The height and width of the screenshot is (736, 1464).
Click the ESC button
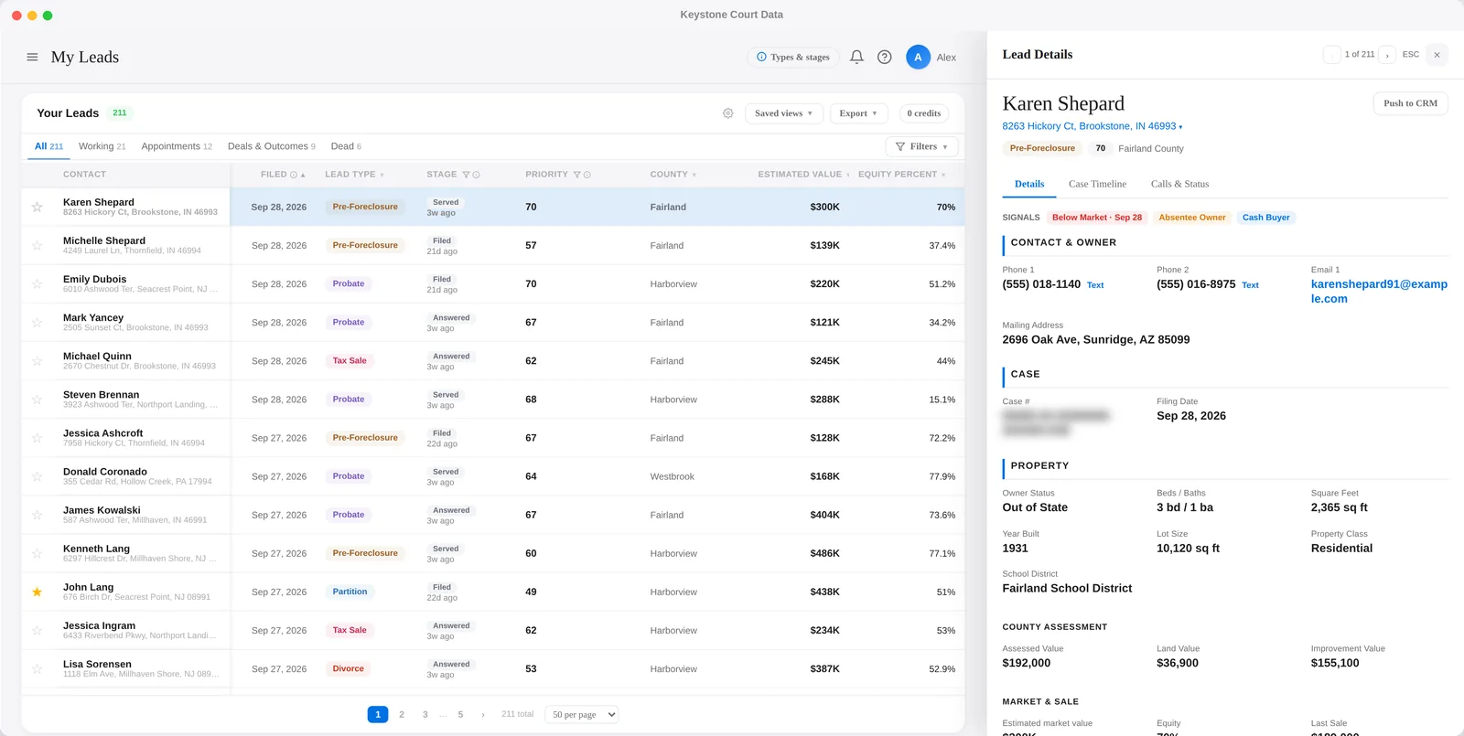(1410, 55)
